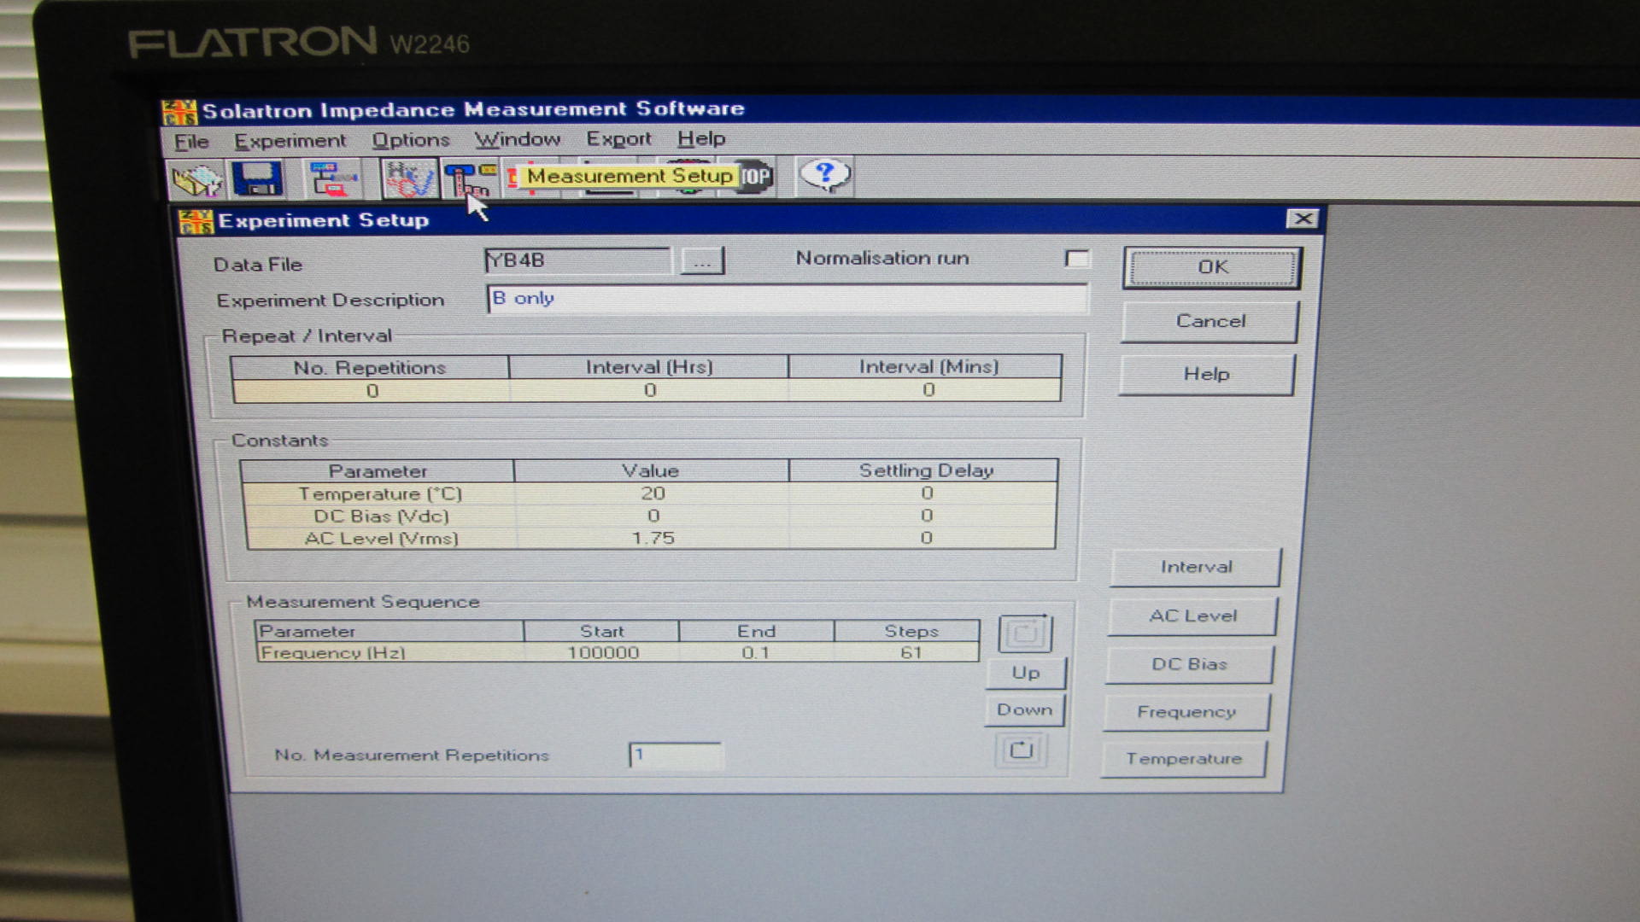Edit the No. Measurement Repetitions field
The width and height of the screenshot is (1640, 922).
pos(675,755)
